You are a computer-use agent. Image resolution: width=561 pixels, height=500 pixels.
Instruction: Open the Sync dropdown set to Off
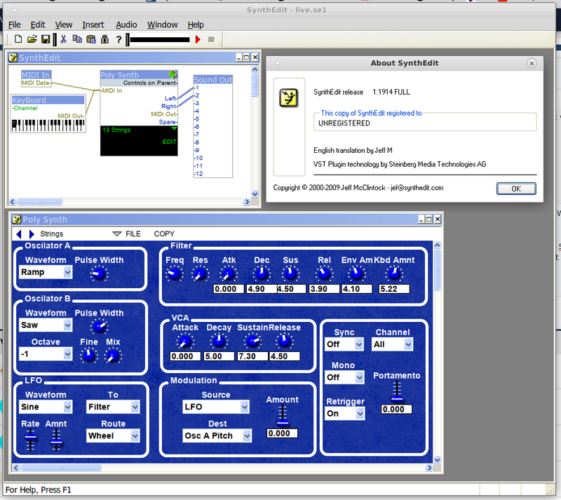pos(344,344)
